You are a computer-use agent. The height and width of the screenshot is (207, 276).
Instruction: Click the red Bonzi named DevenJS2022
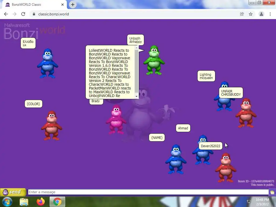coord(226,168)
